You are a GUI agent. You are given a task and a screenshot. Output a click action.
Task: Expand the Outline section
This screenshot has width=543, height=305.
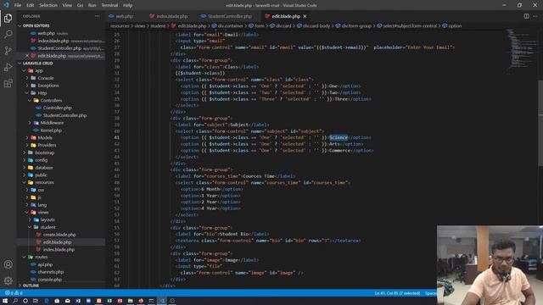(31, 286)
